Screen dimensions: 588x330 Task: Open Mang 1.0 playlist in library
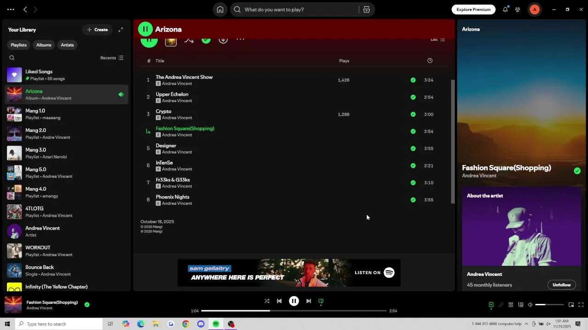[x=67, y=114]
